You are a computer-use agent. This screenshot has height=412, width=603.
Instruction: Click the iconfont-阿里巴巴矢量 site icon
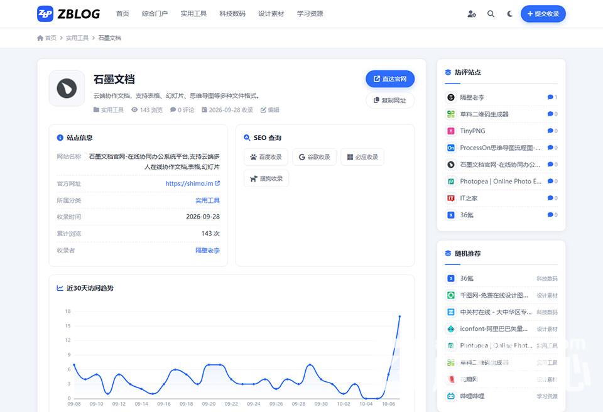point(451,329)
